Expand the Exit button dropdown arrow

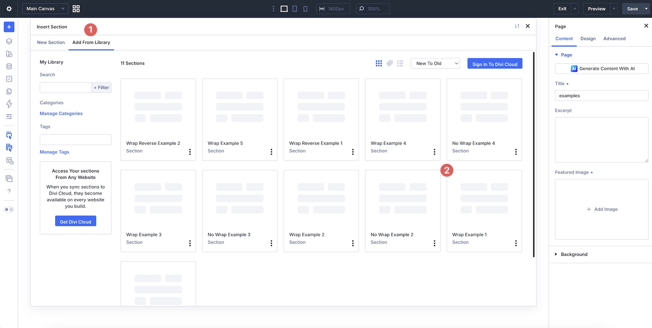[x=575, y=9]
